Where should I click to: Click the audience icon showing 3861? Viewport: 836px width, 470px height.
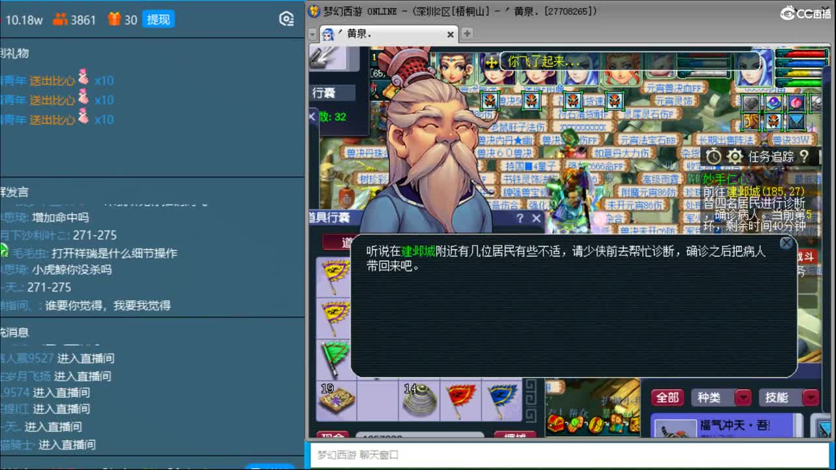[x=60, y=20]
